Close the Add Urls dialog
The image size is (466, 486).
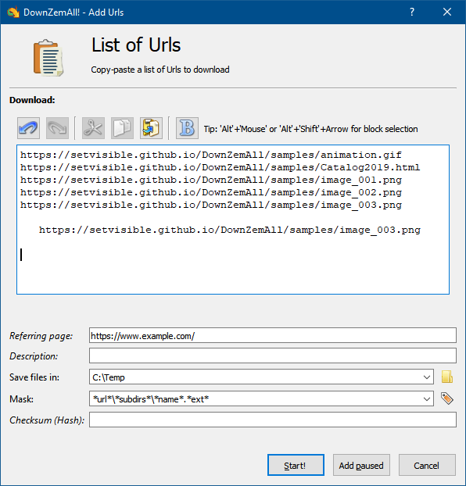point(447,12)
